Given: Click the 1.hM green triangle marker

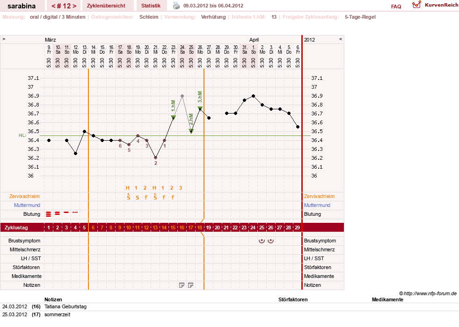Looking at the screenshot, I should [173, 117].
